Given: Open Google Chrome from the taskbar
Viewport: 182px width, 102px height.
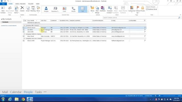Looking at the screenshot, I should tap(23, 99).
